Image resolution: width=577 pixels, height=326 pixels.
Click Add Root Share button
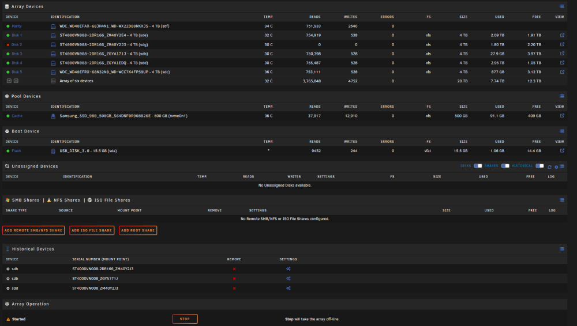[138, 230]
